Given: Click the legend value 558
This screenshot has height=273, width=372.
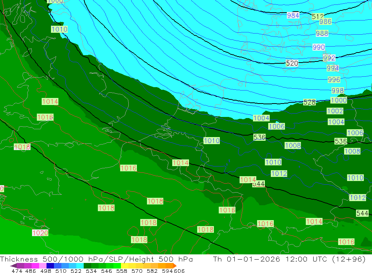Looking at the screenshot, I should (122, 271).
